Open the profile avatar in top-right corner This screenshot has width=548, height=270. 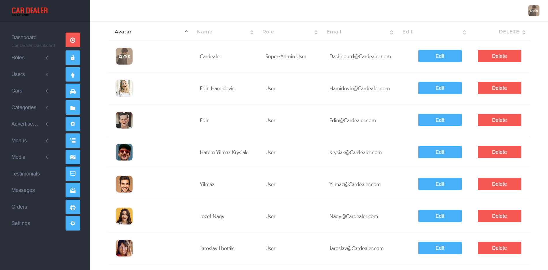[x=534, y=11]
